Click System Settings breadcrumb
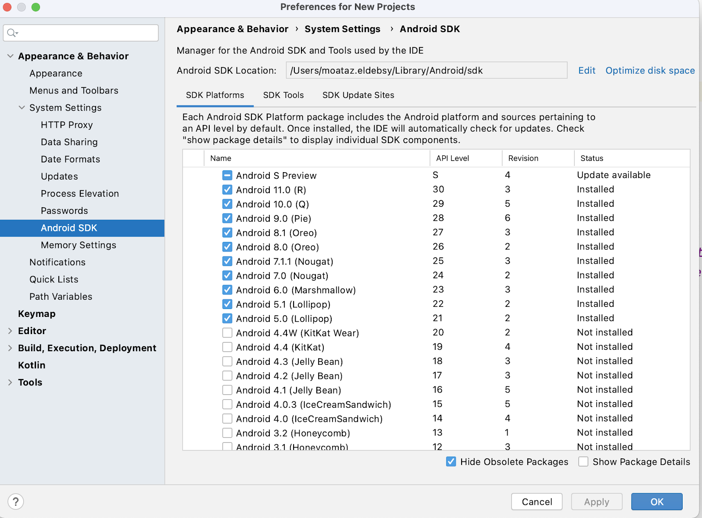Image resolution: width=702 pixels, height=518 pixels. [x=343, y=29]
